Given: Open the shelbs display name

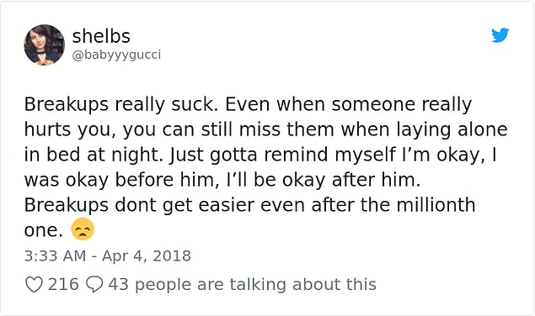Looking at the screenshot, I should tap(101, 36).
